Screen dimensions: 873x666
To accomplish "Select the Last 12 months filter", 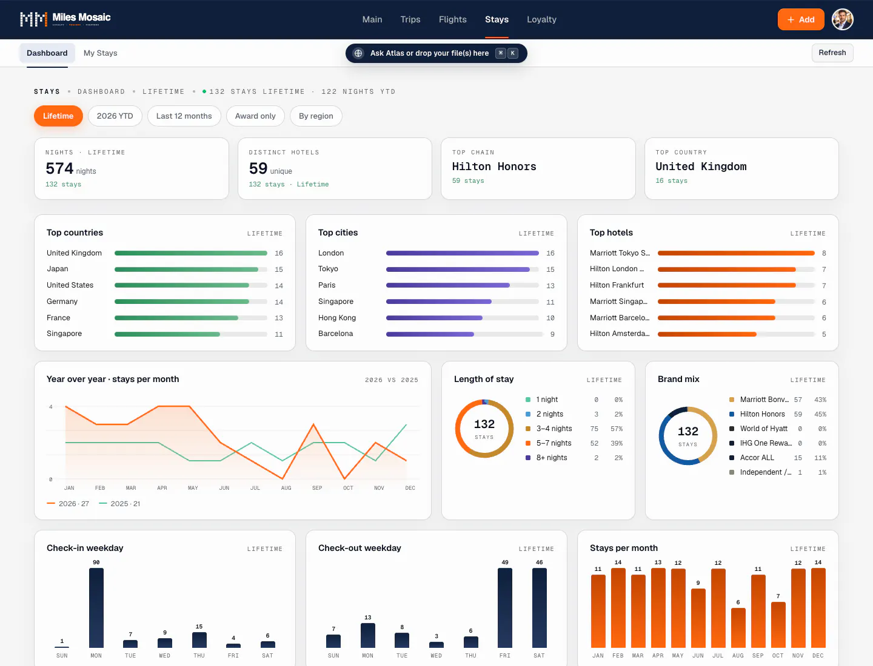I will (184, 116).
